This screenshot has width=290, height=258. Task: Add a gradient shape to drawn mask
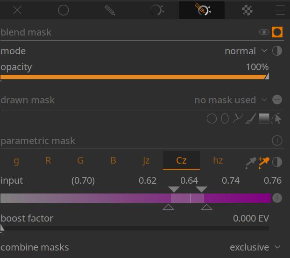coord(264,119)
